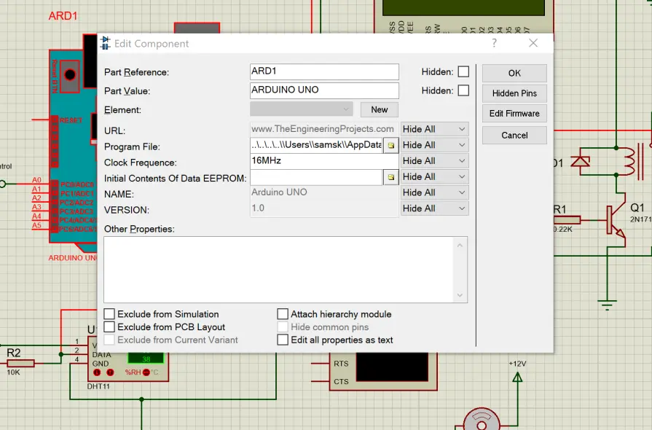
Task: Check Edit all properties as text
Action: tap(283, 340)
